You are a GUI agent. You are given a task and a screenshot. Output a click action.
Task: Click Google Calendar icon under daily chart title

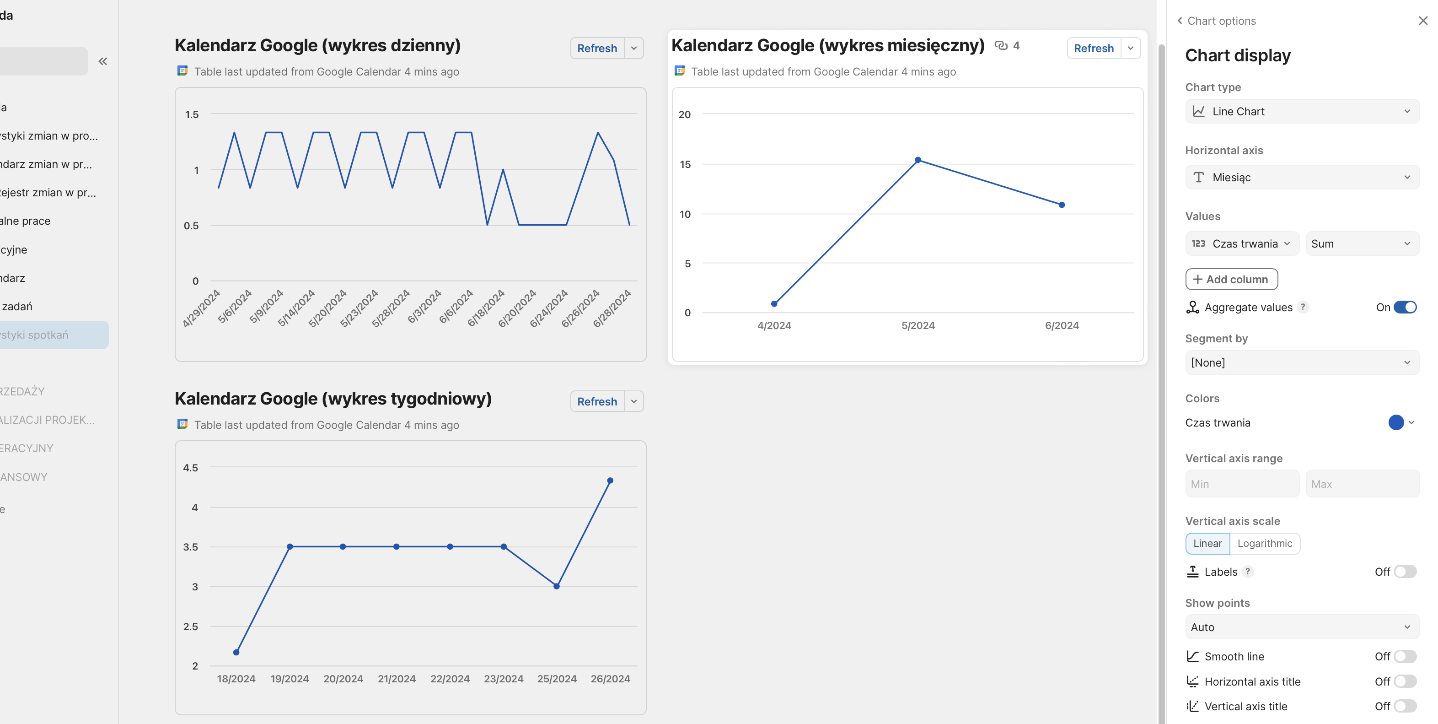182,71
